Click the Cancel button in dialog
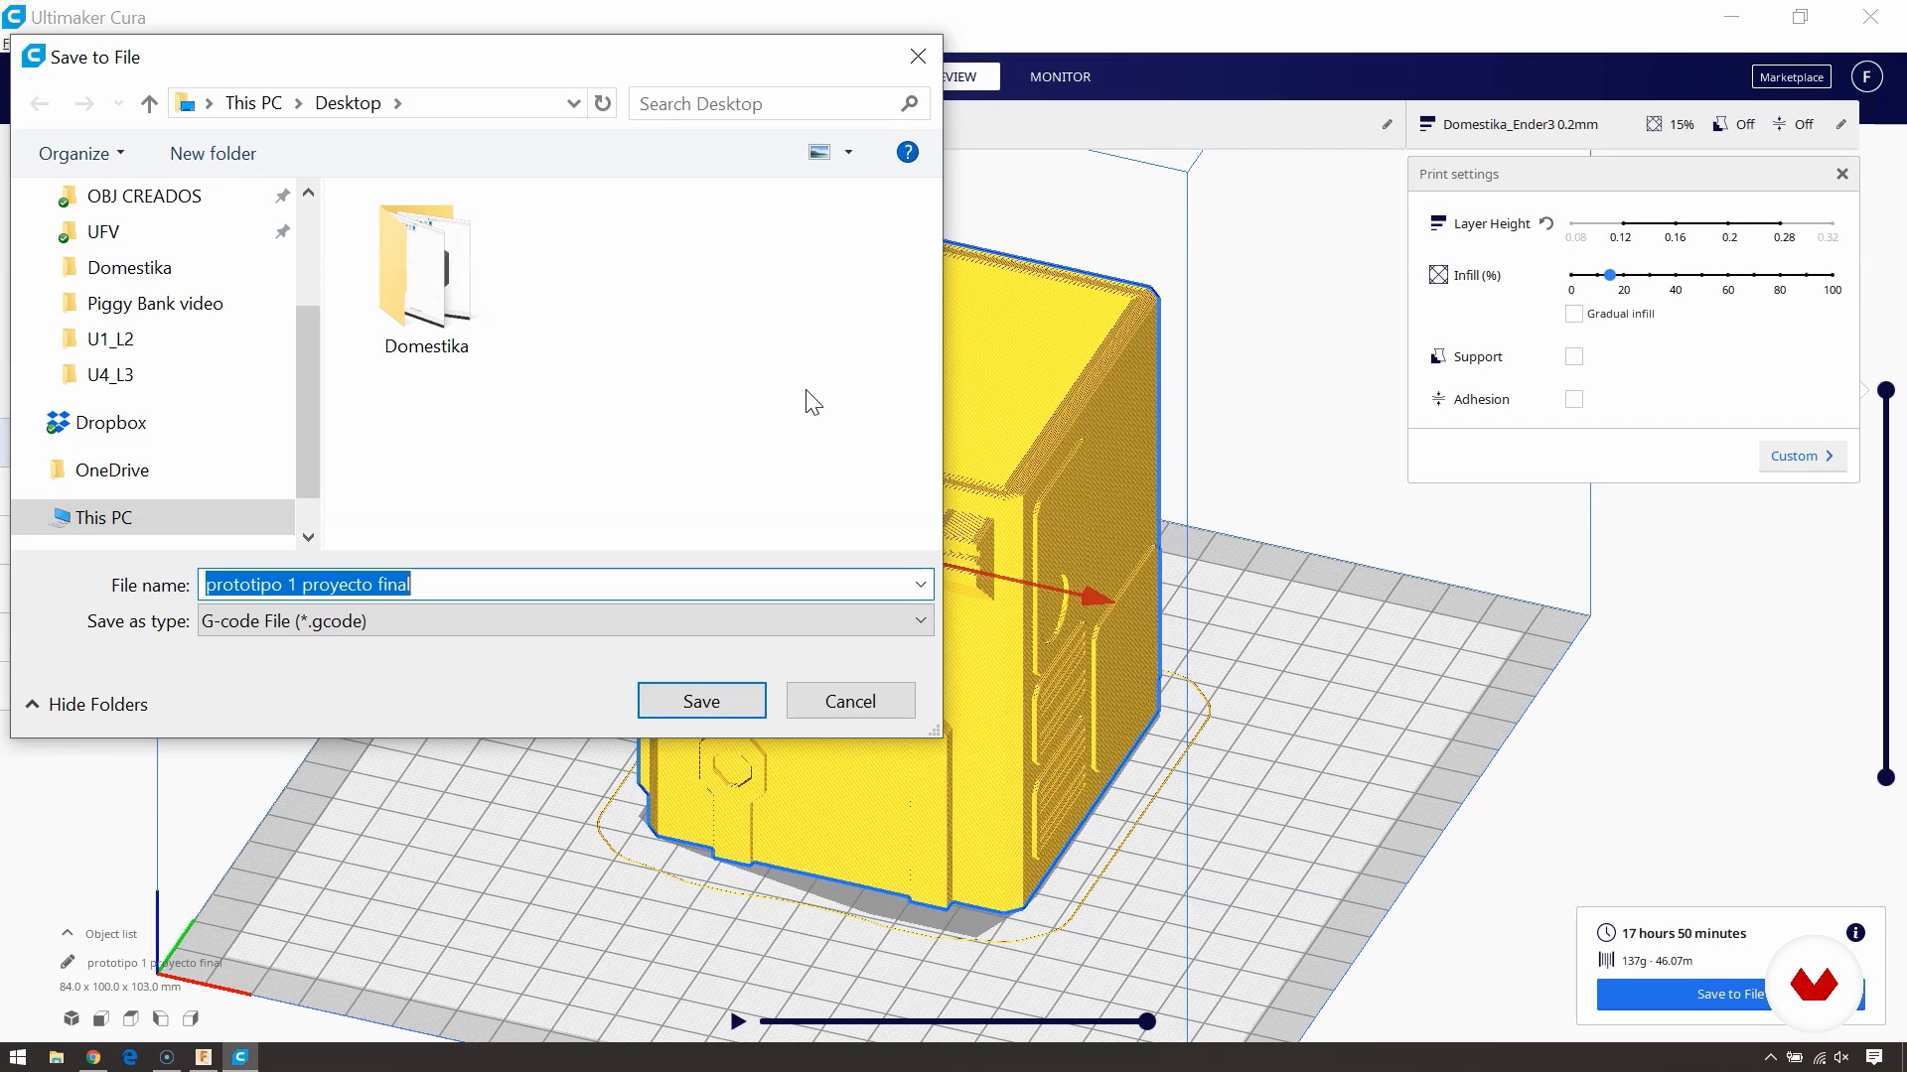The image size is (1907, 1072). click(850, 700)
